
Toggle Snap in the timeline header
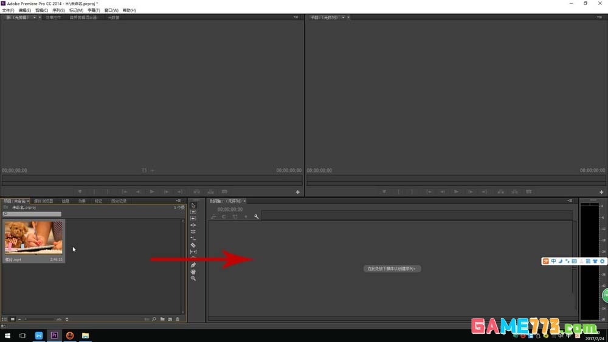(224, 217)
